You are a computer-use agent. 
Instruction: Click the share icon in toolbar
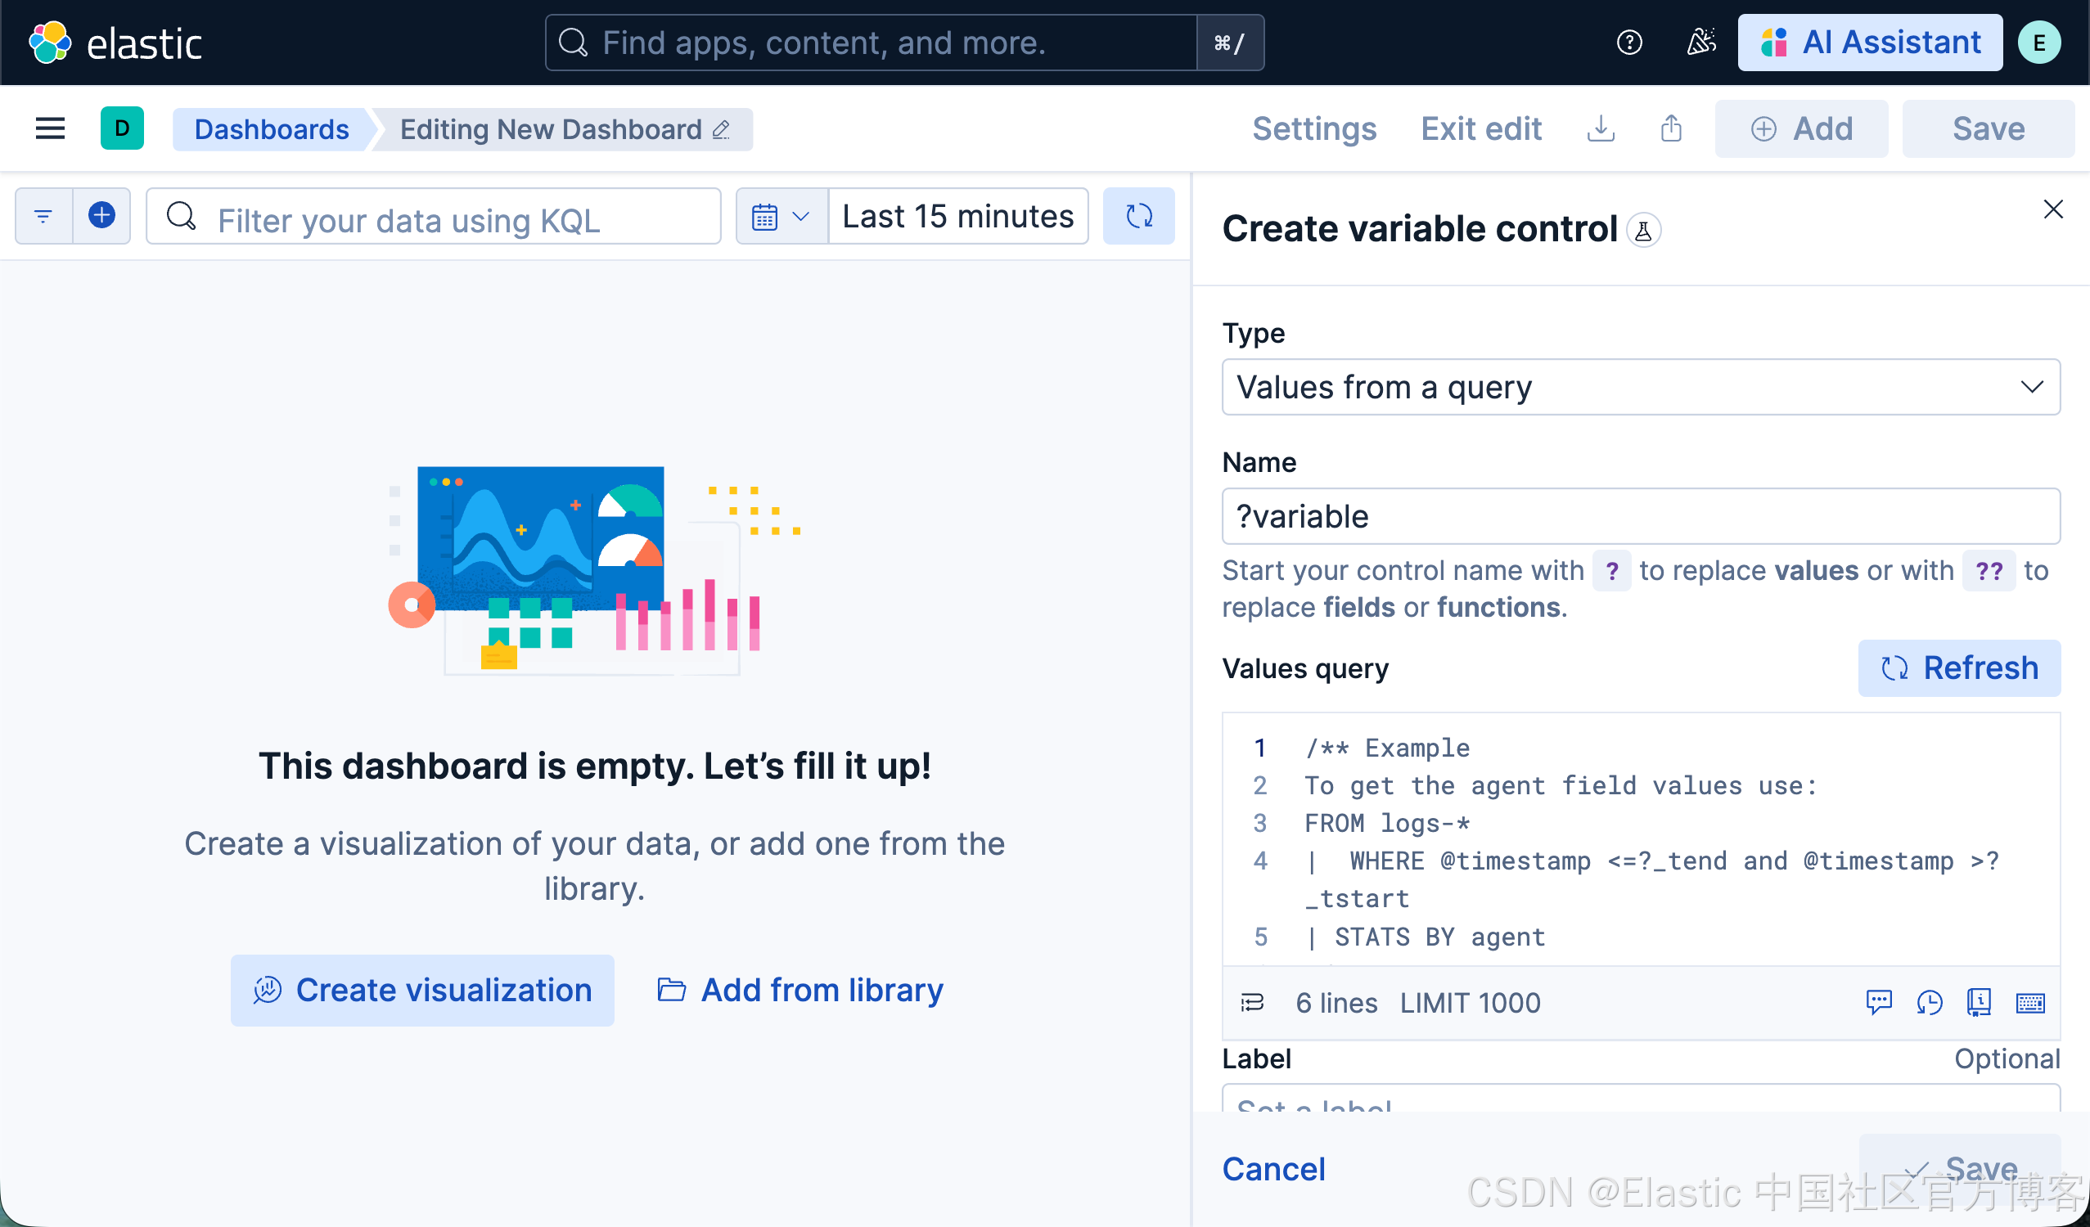click(1671, 128)
